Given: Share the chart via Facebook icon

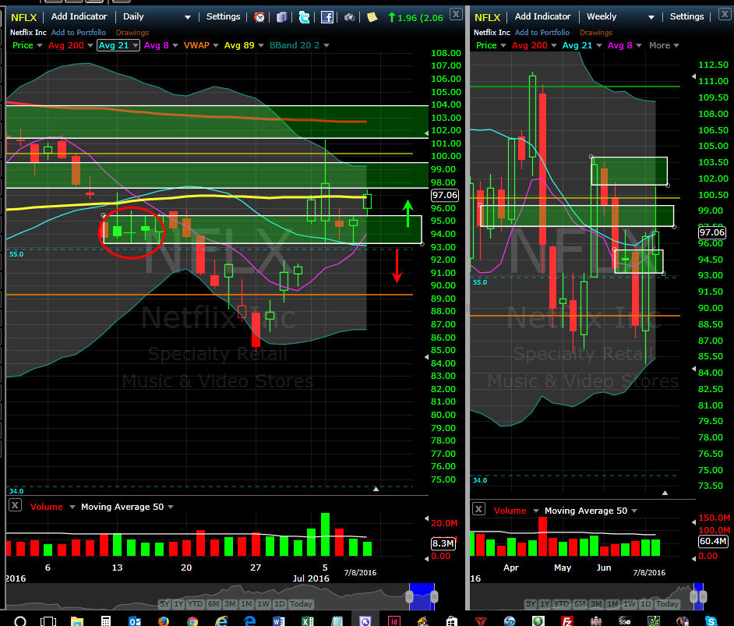Looking at the screenshot, I should point(326,17).
